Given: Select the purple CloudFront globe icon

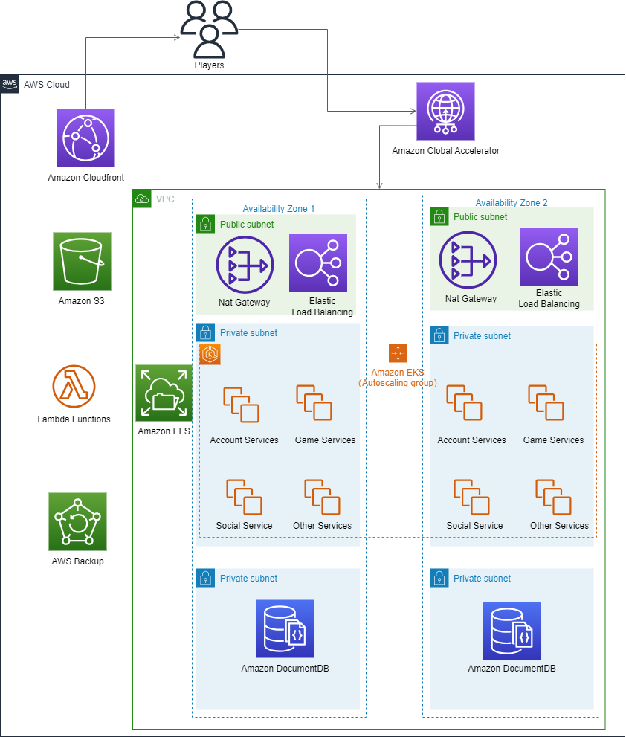Looking at the screenshot, I should coord(85,138).
